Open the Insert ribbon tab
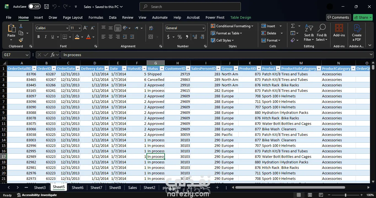The width and height of the screenshot is (376, 198). [39, 17]
